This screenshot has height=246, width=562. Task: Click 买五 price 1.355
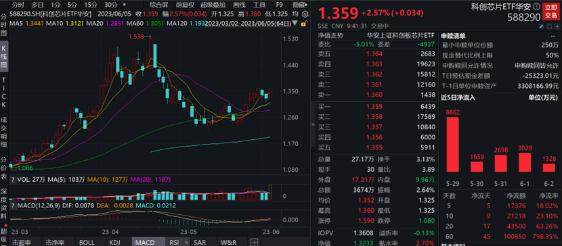374,147
